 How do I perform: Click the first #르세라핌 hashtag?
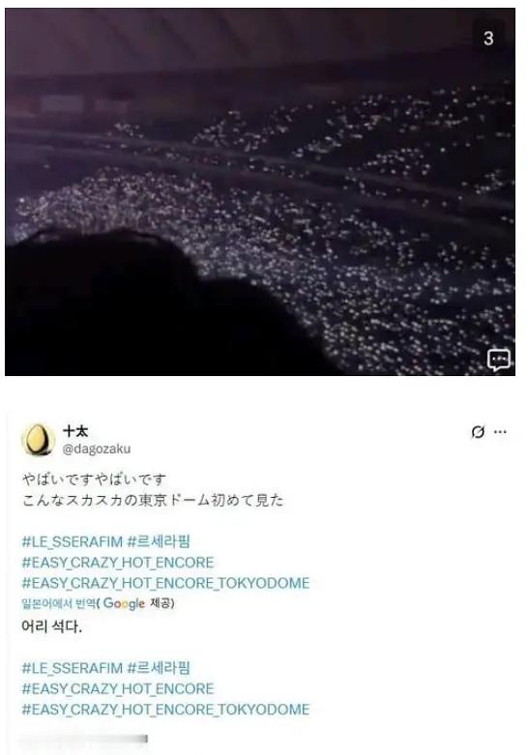[159, 541]
